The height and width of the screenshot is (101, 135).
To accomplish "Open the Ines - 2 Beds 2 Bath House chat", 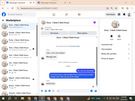I will click(18, 71).
